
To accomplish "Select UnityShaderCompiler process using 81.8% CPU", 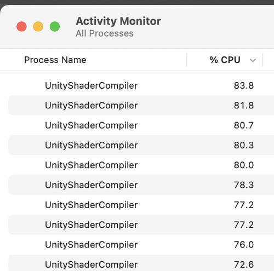I will [141, 105].
